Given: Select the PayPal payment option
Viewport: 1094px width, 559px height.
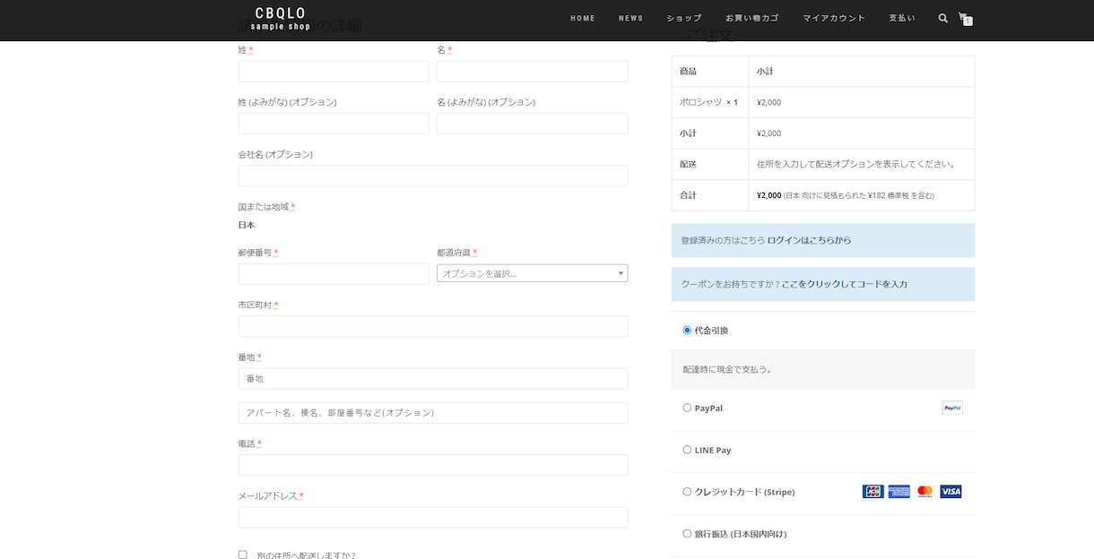Looking at the screenshot, I should click(x=687, y=408).
